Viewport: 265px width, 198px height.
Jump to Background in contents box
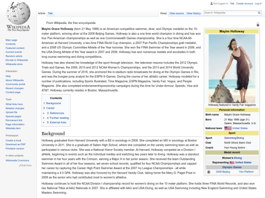point(53,103)
